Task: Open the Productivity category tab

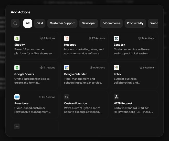Action: (135, 23)
